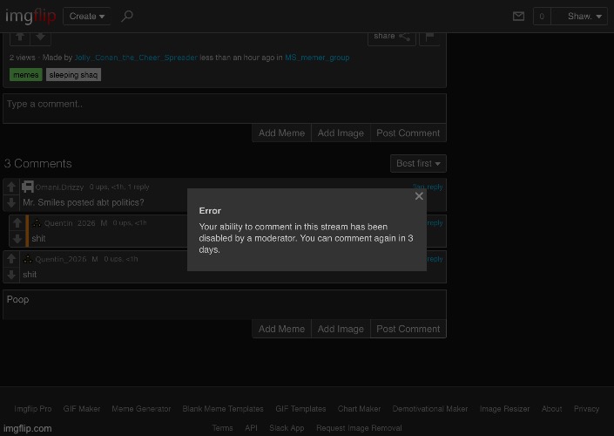Open the 'Best first' sort dropdown

coord(418,163)
